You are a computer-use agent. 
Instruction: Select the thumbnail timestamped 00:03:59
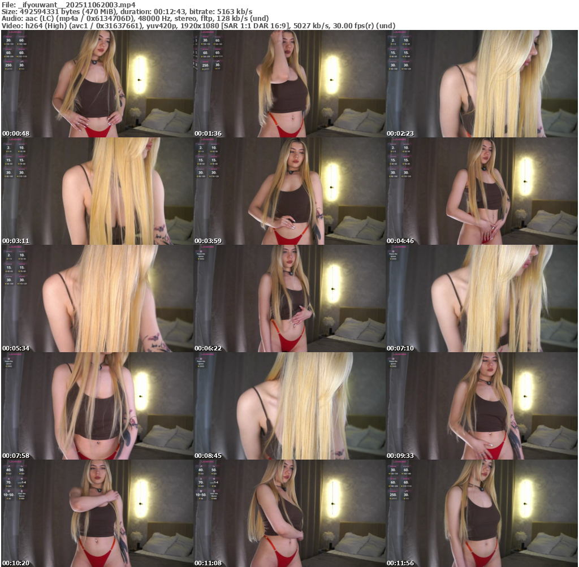(x=289, y=191)
